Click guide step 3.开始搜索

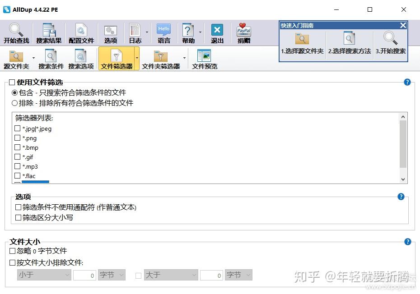pos(390,43)
